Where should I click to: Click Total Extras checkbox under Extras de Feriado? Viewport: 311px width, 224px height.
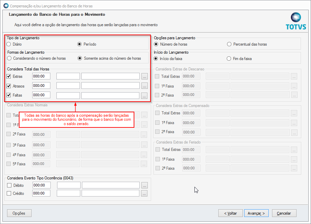point(158,149)
